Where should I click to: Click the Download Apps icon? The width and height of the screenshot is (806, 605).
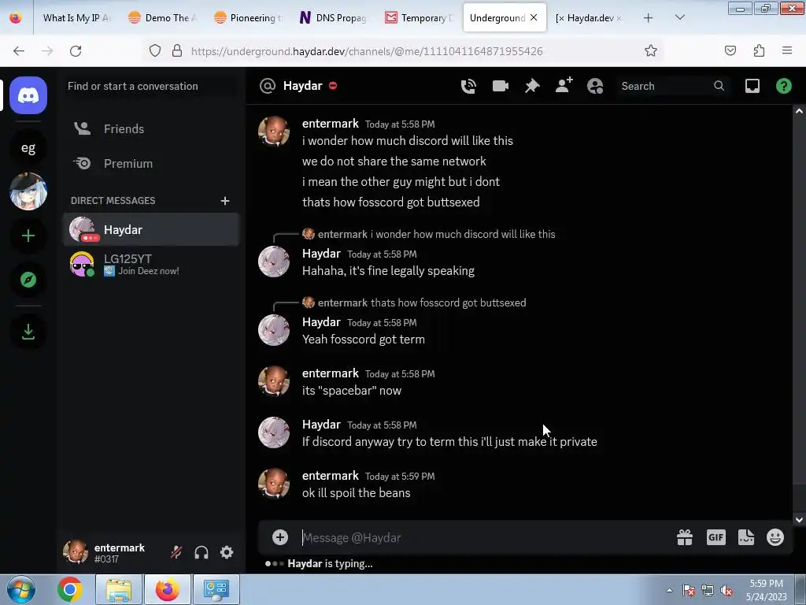pos(28,332)
